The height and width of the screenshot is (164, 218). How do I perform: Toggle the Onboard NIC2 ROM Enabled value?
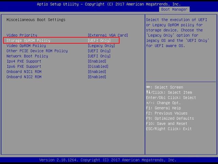click(97, 77)
